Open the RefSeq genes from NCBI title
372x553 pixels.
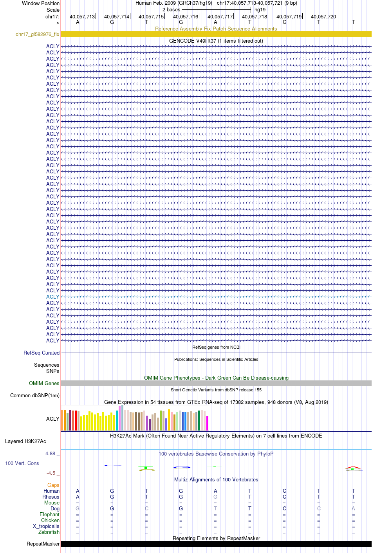point(216,347)
